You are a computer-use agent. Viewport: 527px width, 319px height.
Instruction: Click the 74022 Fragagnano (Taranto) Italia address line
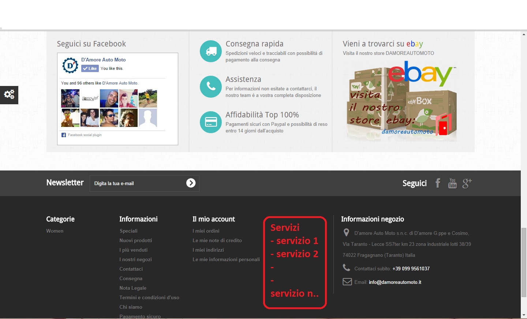click(x=379, y=255)
